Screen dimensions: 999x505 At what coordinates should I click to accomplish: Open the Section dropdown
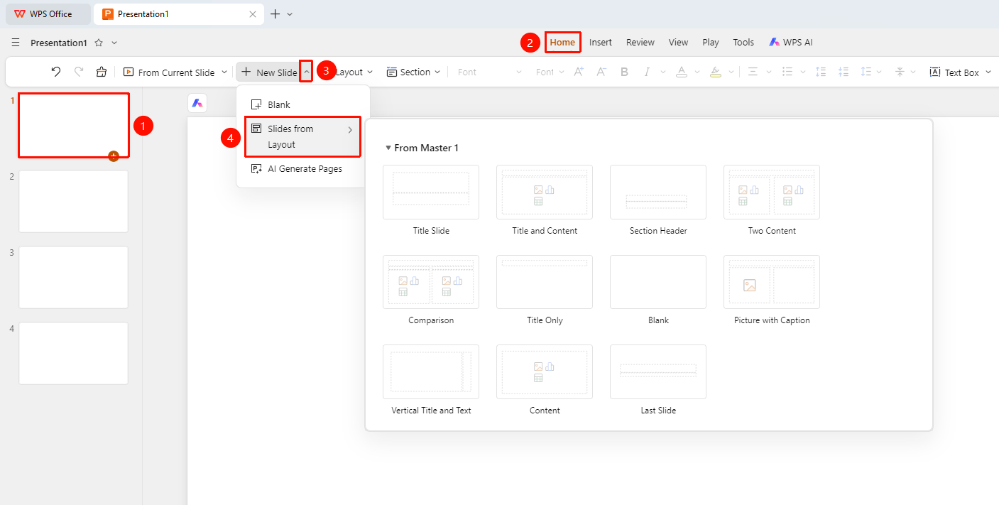(x=413, y=72)
